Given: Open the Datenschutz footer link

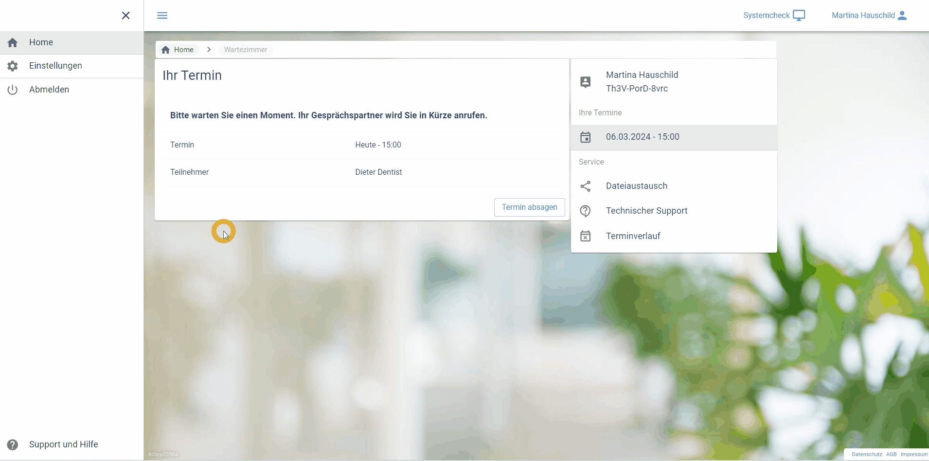Looking at the screenshot, I should tap(867, 454).
